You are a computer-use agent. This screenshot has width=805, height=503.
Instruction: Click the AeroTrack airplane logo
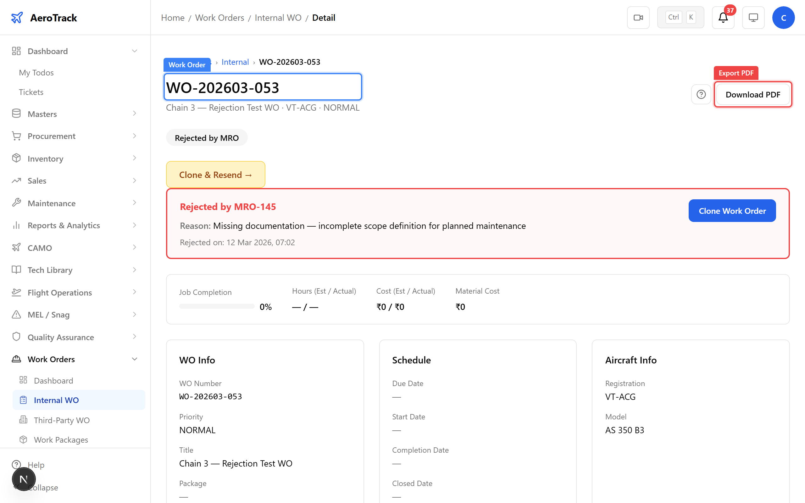point(17,18)
